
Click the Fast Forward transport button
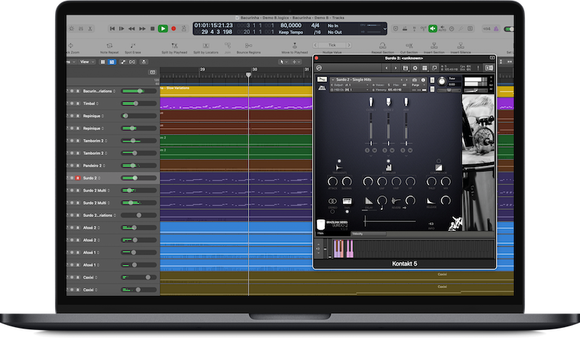pyautogui.click(x=142, y=28)
